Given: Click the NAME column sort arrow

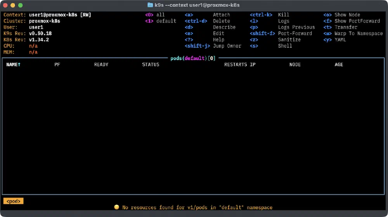Looking at the screenshot, I should click(x=19, y=64).
